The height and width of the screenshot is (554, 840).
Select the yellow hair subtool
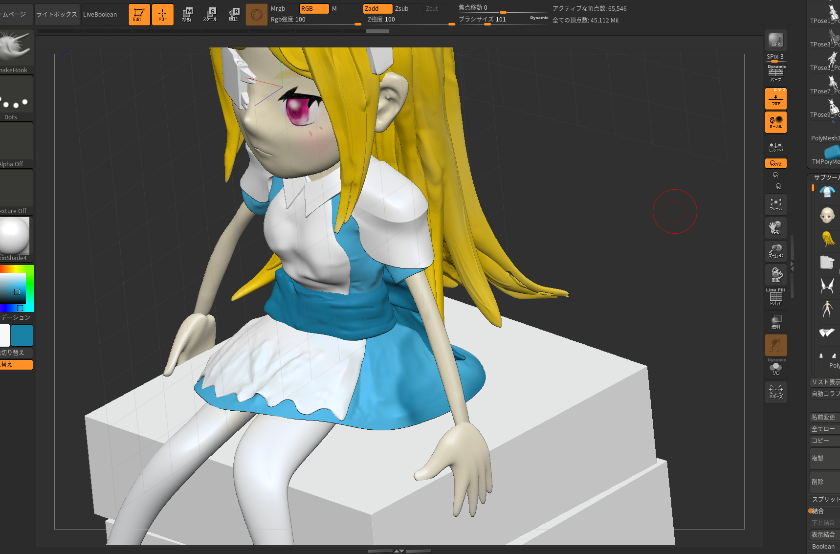click(827, 239)
